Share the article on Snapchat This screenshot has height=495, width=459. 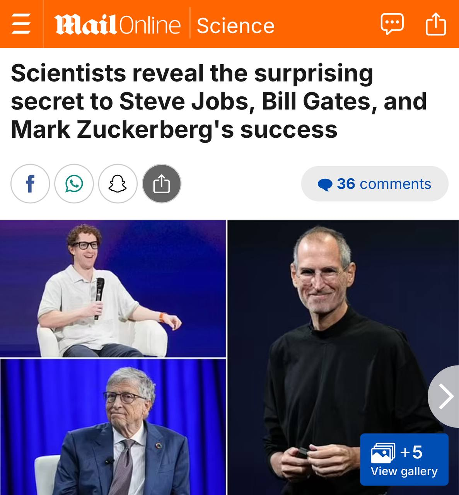pyautogui.click(x=118, y=184)
